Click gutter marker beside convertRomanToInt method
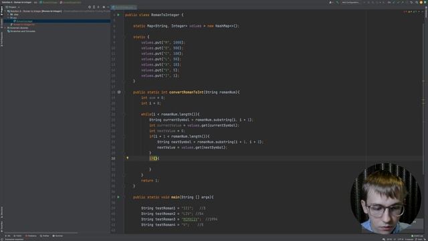This screenshot has height=241, width=428. pos(119,92)
